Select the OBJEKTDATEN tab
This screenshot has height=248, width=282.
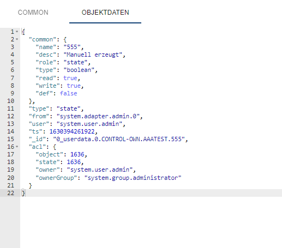coord(105,13)
